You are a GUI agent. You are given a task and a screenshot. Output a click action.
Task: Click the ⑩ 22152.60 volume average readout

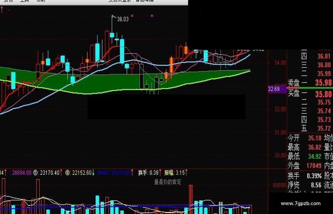coord(78,173)
